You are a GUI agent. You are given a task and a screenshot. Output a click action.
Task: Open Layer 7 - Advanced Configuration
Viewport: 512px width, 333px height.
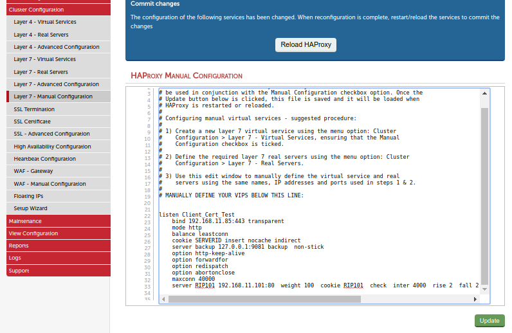pyautogui.click(x=59, y=84)
